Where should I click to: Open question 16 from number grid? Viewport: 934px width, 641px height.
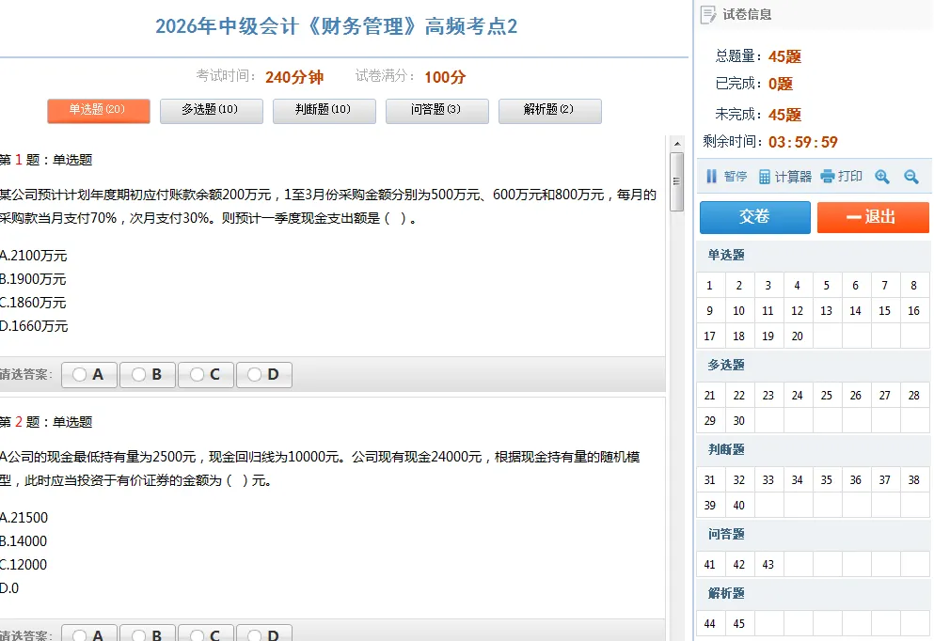coord(914,311)
